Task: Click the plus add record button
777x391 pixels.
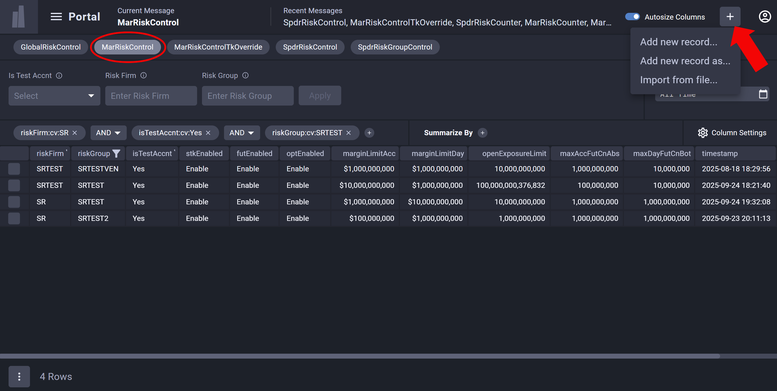Action: (730, 17)
